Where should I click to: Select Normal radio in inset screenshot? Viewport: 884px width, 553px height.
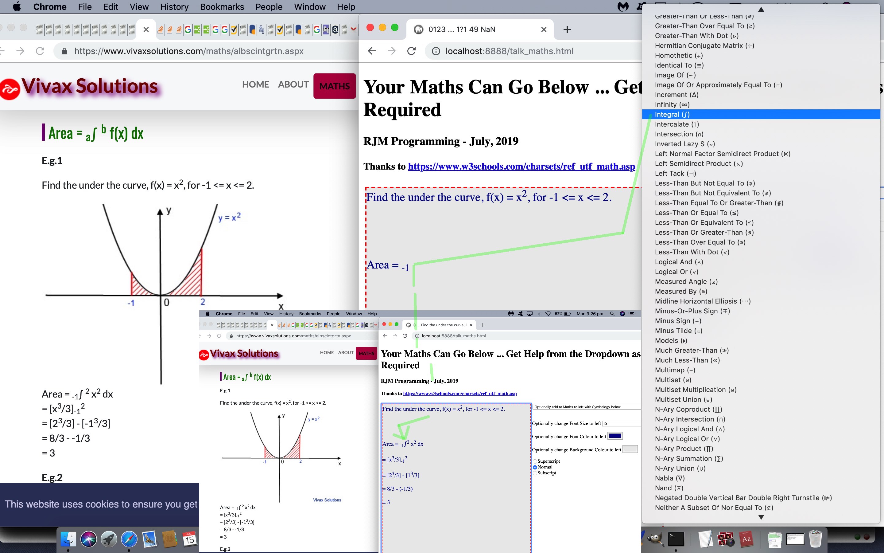tap(535, 467)
